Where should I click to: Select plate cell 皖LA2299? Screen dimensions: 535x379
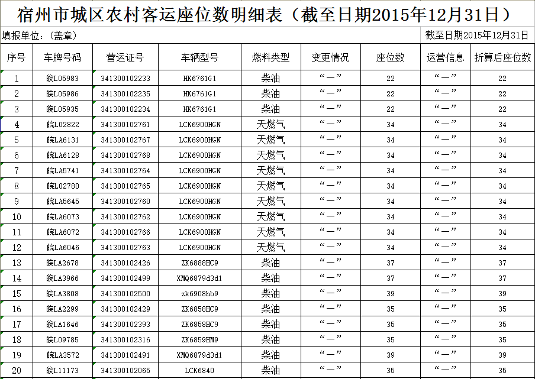(63, 309)
